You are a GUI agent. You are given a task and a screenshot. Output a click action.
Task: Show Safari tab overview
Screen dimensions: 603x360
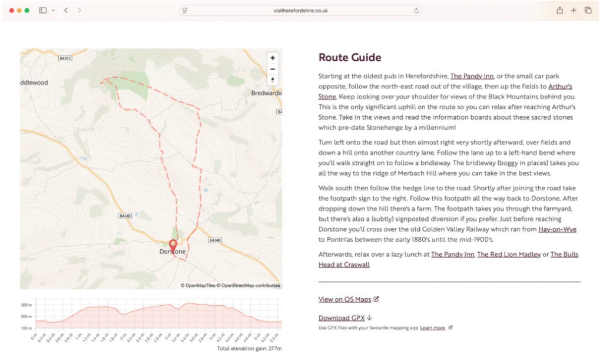(588, 11)
